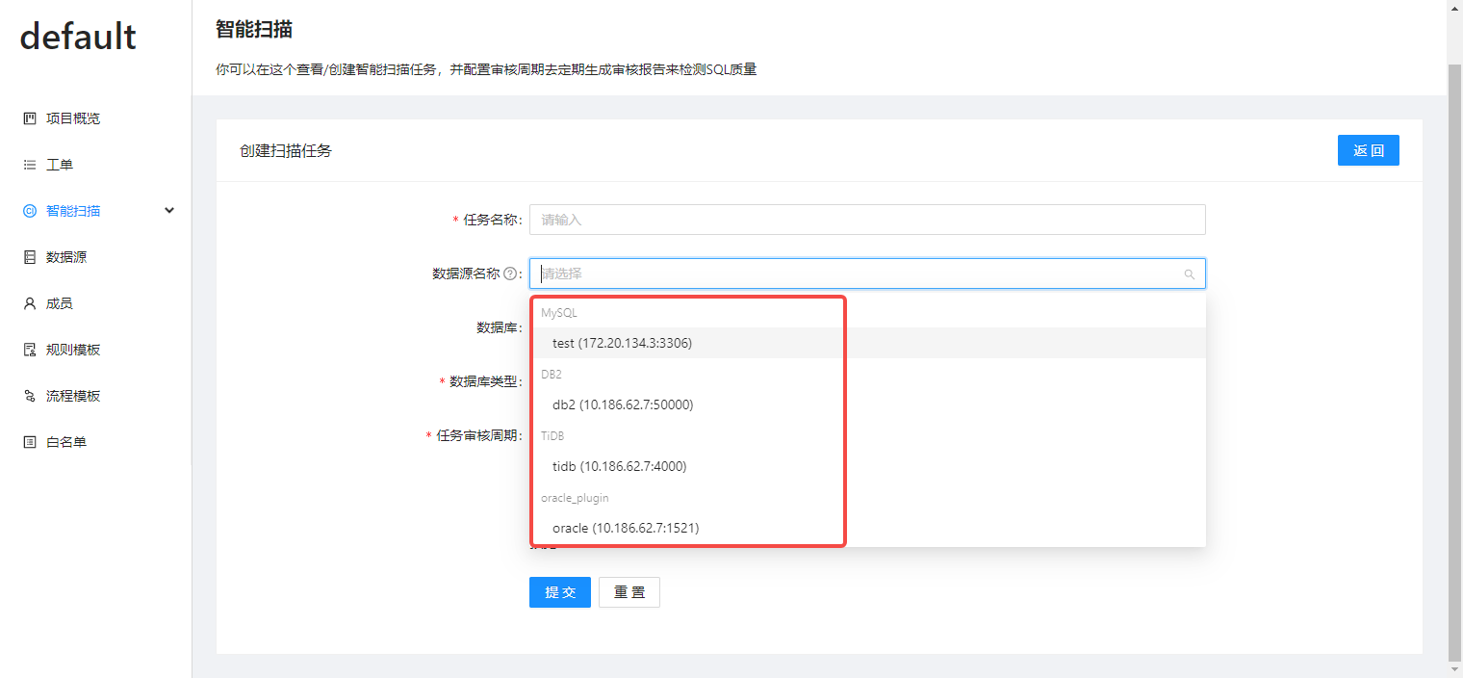Click the 数据库 field label
1463x678 pixels.
point(499,327)
